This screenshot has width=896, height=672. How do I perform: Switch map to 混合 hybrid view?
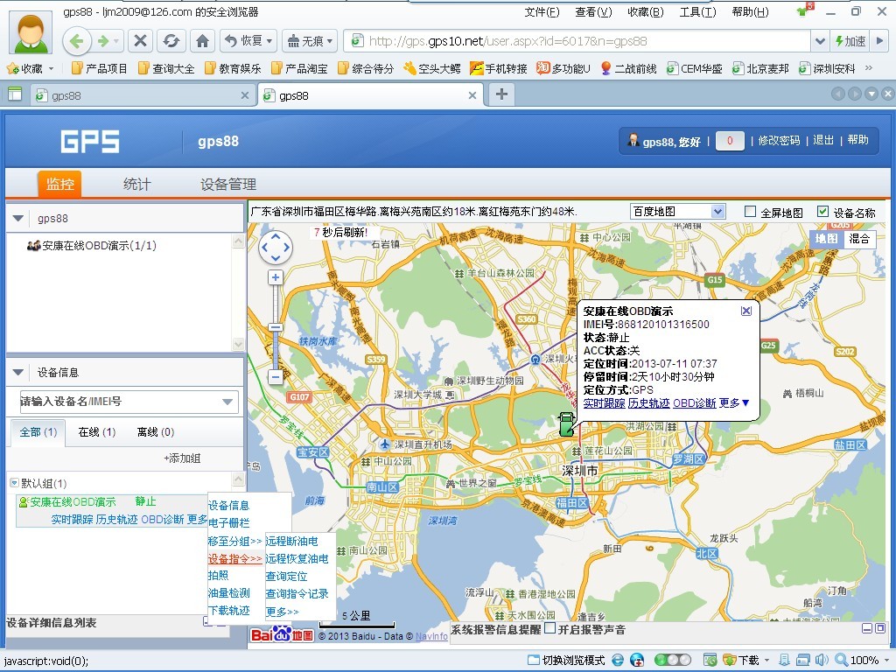click(x=859, y=239)
